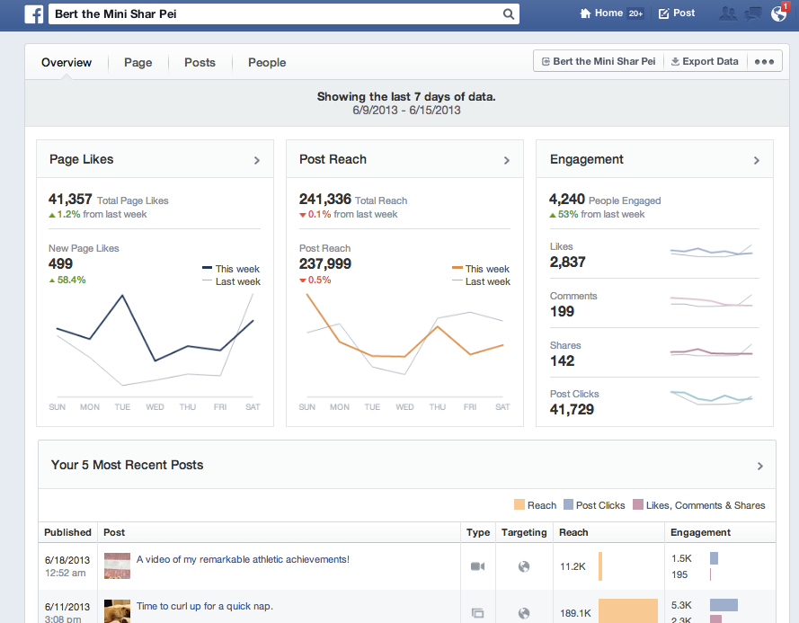Expand the Page Likes panel arrow
Screen dimensions: 799x623
[257, 160]
